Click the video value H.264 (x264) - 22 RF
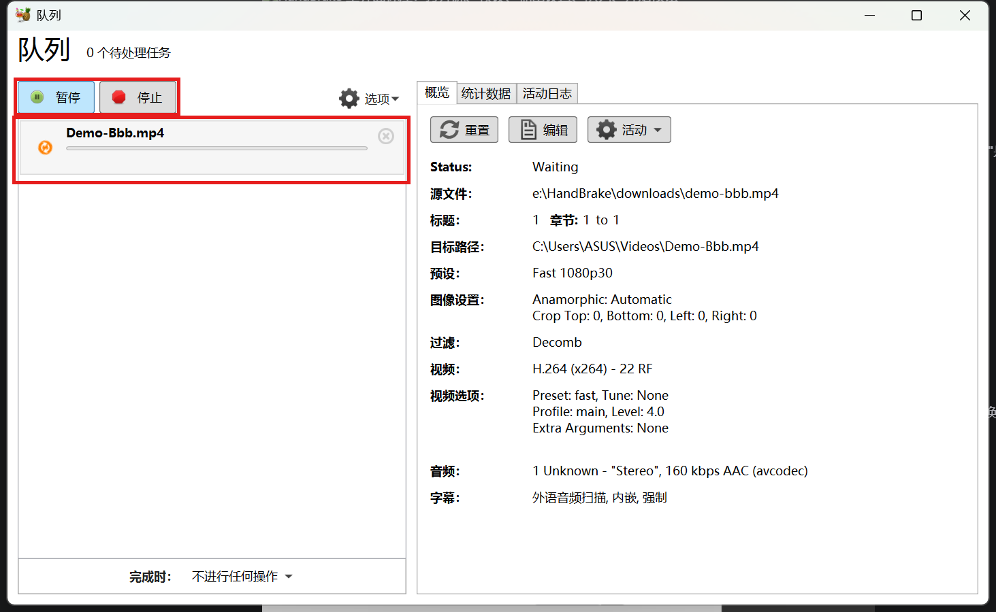 point(592,369)
